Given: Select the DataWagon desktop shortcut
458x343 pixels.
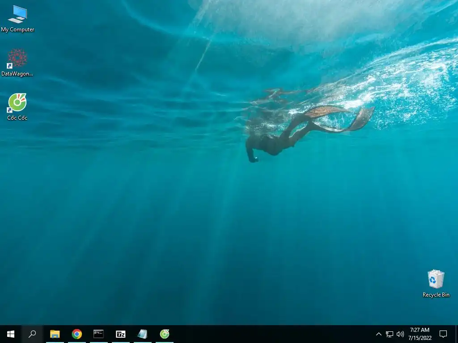Looking at the screenshot, I should [17, 63].
